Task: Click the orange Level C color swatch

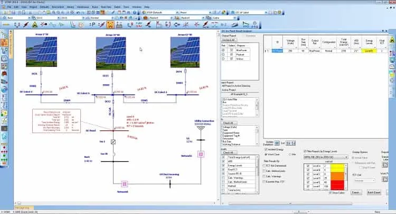Action: coord(338,174)
